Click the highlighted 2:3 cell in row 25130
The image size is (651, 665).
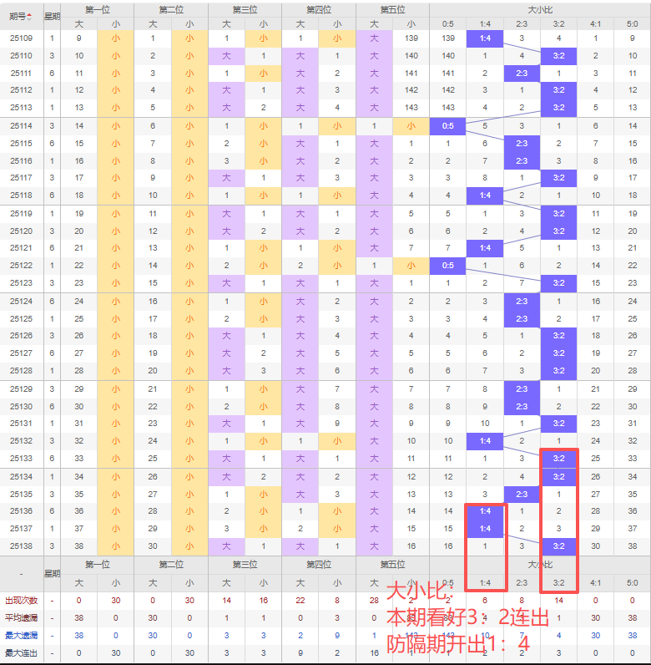[x=522, y=407]
